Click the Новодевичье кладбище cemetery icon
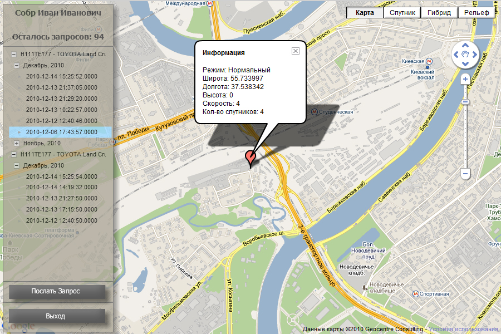 (365, 287)
